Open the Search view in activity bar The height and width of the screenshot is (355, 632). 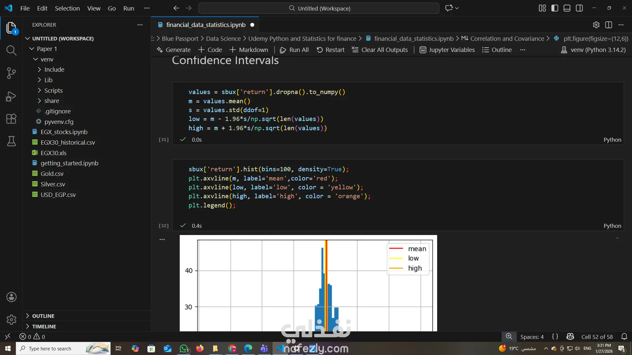[x=11, y=50]
